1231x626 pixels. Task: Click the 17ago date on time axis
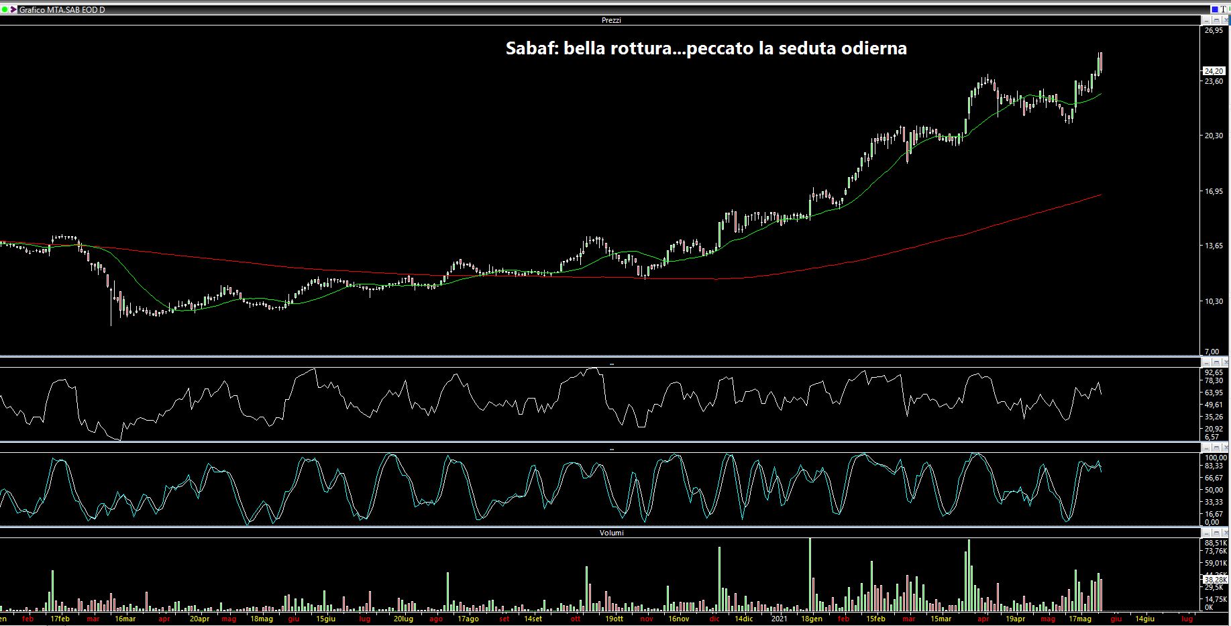(x=468, y=619)
